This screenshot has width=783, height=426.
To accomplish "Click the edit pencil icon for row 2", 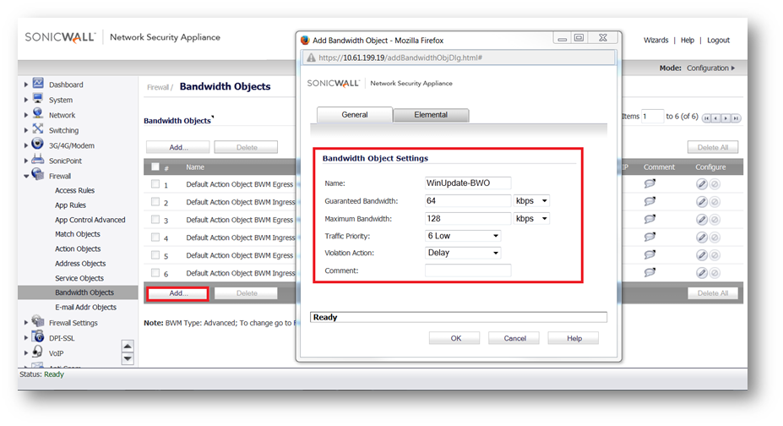I will pos(702,202).
